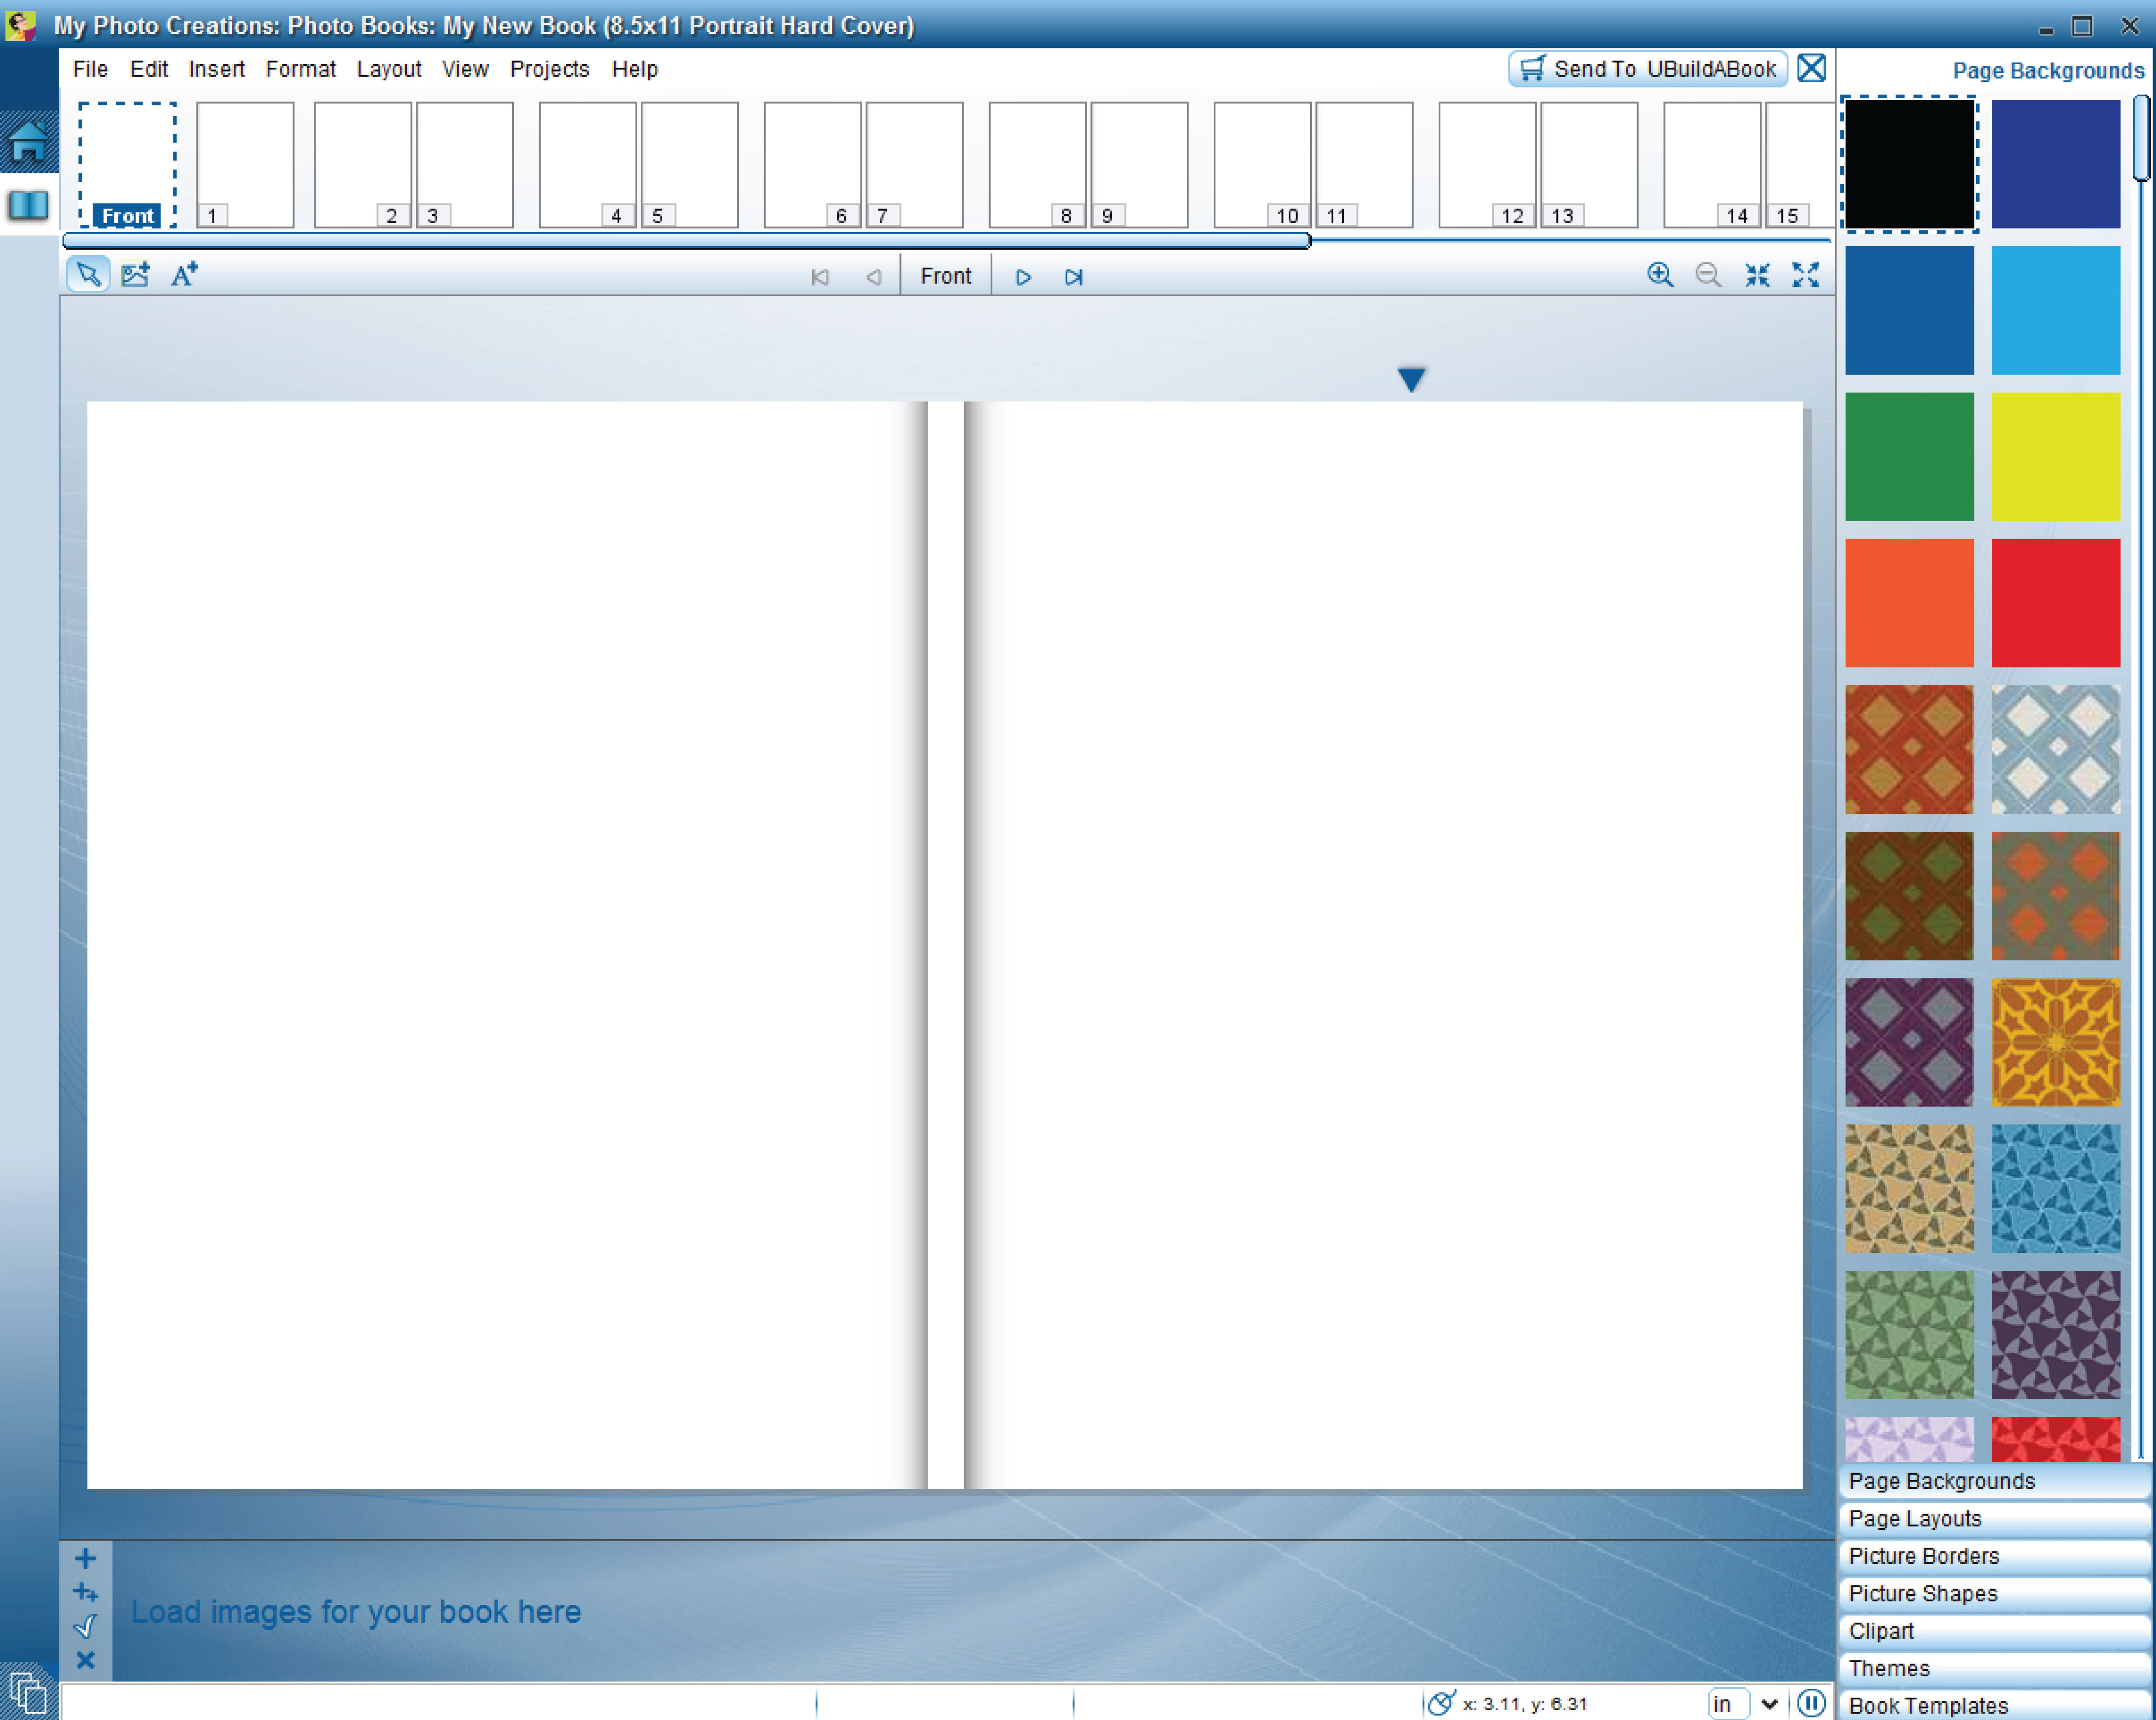The height and width of the screenshot is (1720, 2156).
Task: Select the arrow pointer tool
Action: coord(88,274)
